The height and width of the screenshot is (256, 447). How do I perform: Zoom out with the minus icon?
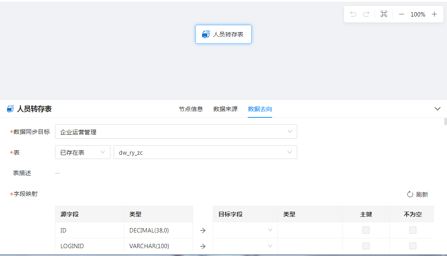tap(401, 14)
